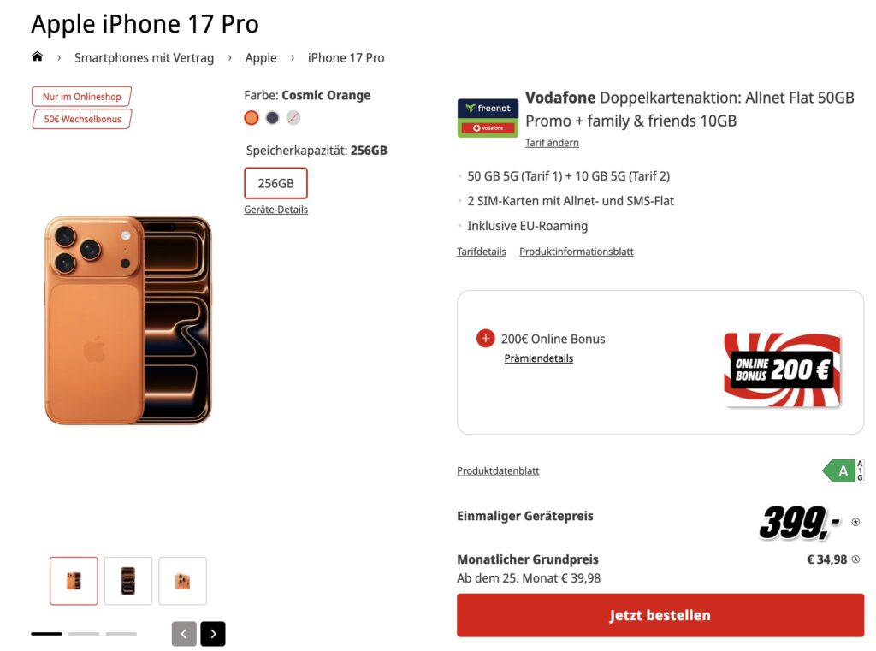This screenshot has height=651, width=876.
Task: Expand the Tarifdetails link
Action: pos(482,252)
